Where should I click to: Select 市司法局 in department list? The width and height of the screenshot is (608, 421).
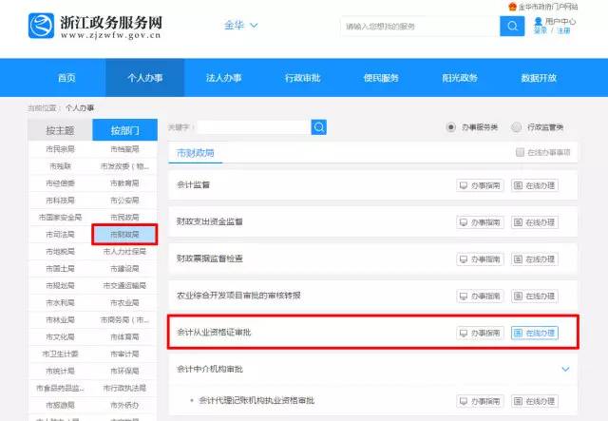[60, 235]
